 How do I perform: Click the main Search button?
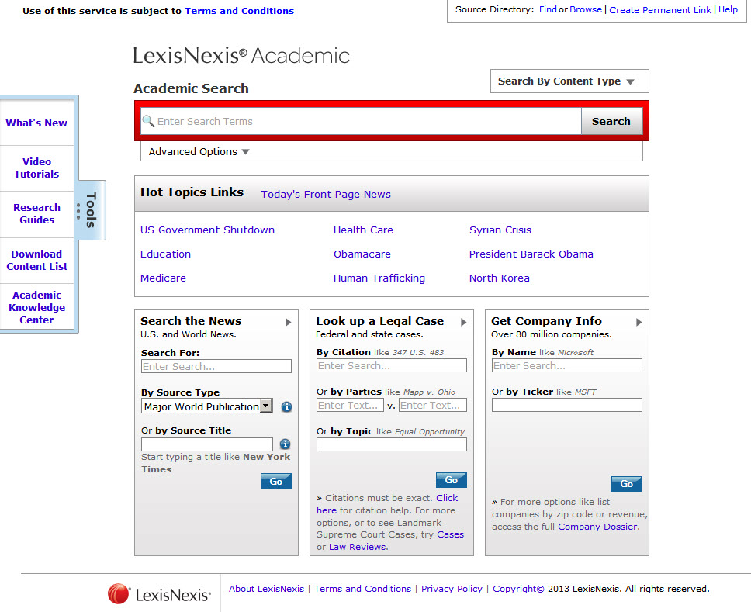tap(611, 121)
